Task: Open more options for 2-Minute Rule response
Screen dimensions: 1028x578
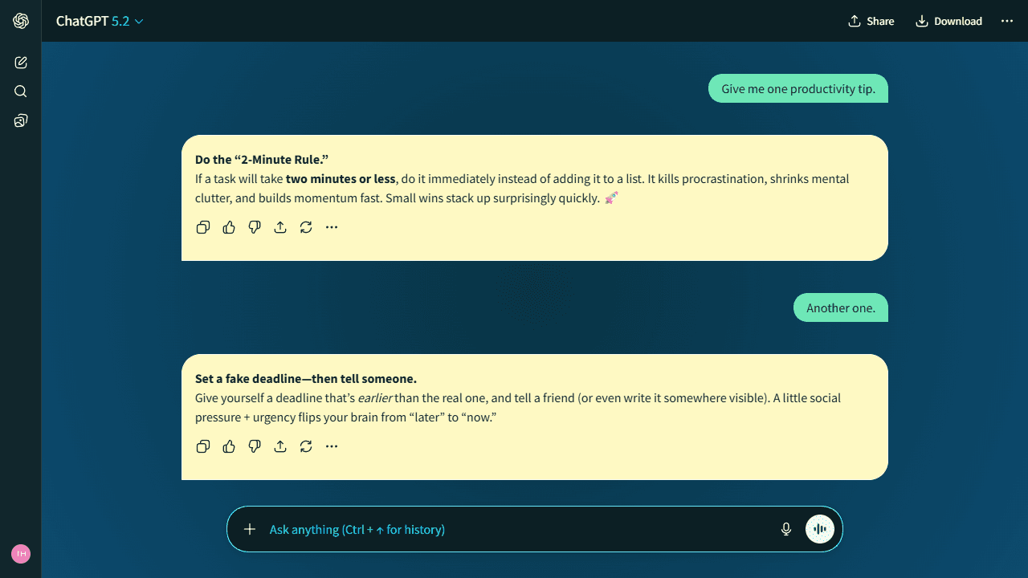Action: pyautogui.click(x=332, y=227)
